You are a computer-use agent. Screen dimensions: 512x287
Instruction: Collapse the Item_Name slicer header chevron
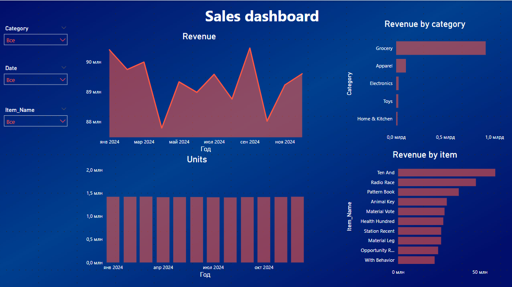(x=64, y=109)
